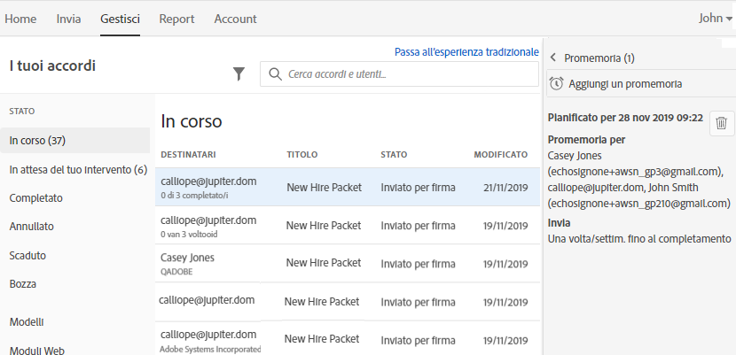Click the Cerca accordi e utenti field
Screen dimensions: 736x355
click(408, 74)
